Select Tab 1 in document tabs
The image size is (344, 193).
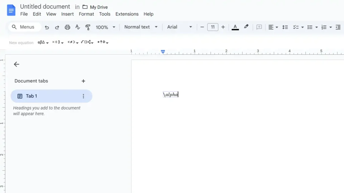pyautogui.click(x=51, y=96)
